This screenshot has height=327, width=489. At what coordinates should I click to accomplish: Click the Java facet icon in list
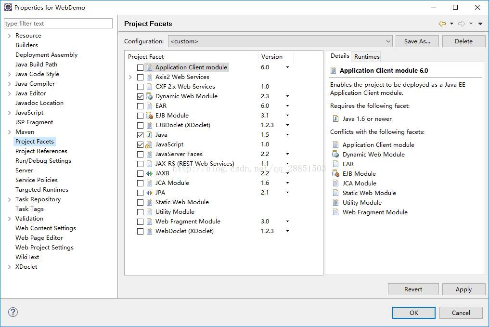point(149,135)
